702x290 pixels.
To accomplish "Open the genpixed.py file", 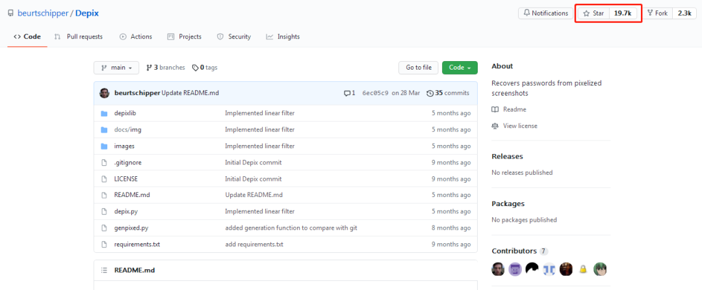I will pyautogui.click(x=131, y=228).
